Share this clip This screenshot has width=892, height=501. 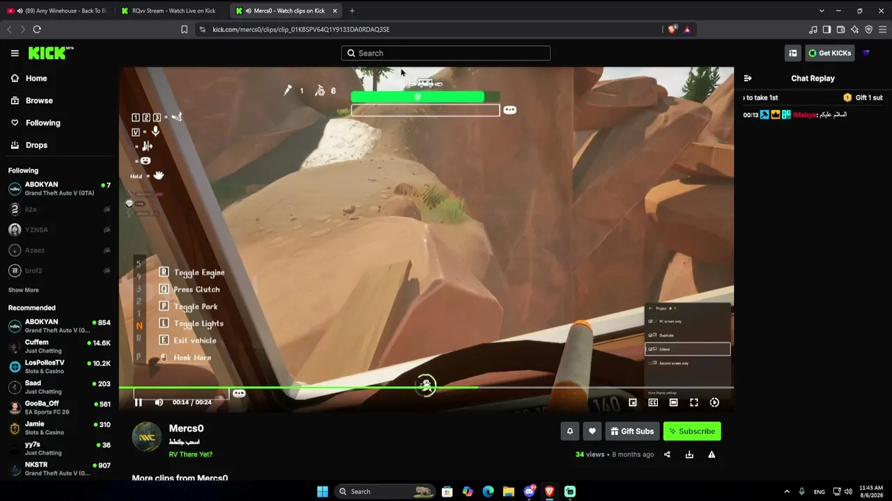(x=667, y=454)
